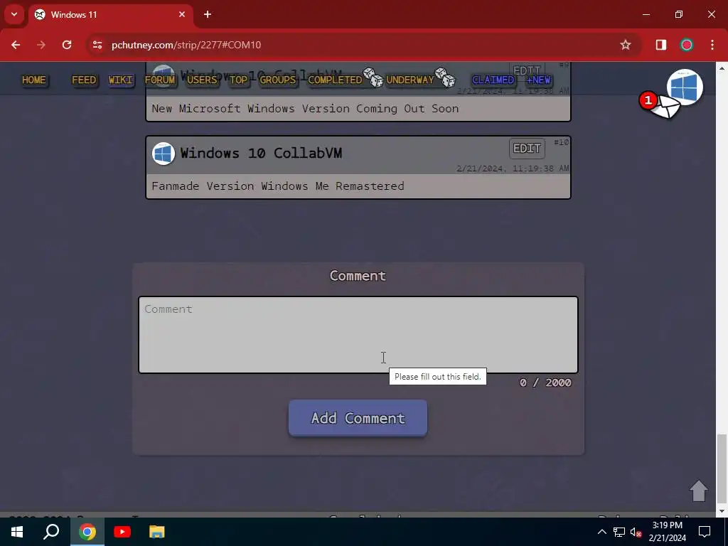Open the browser side panel

[660, 45]
